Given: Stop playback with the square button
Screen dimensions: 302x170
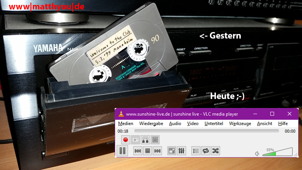Looking at the screenshot, I should [x=148, y=151].
